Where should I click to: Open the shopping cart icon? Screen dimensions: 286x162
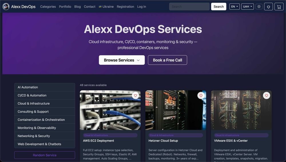click(x=279, y=7)
